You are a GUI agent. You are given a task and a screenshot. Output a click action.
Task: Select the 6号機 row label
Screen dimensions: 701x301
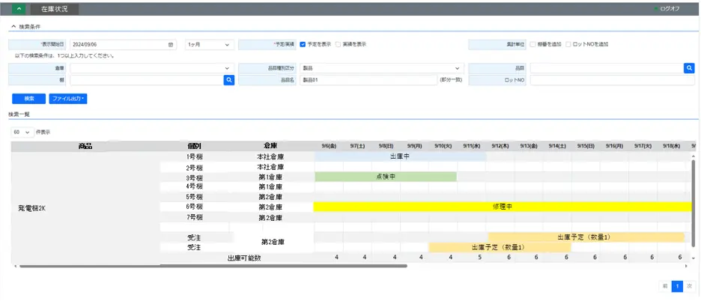(x=195, y=207)
